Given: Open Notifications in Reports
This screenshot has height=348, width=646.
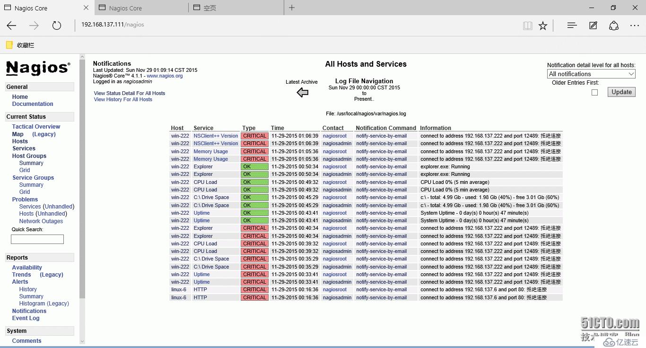Looking at the screenshot, I should pyautogui.click(x=29, y=311).
